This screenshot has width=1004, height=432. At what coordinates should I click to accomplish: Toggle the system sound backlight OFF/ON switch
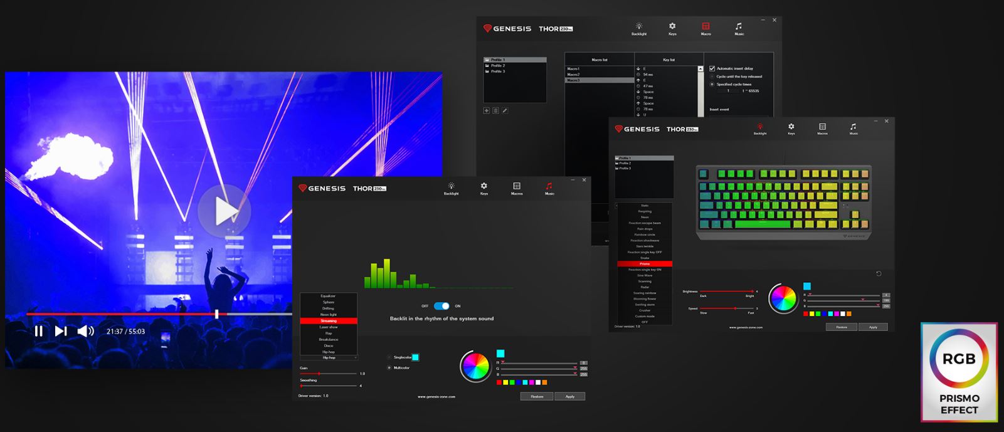pyautogui.click(x=441, y=306)
